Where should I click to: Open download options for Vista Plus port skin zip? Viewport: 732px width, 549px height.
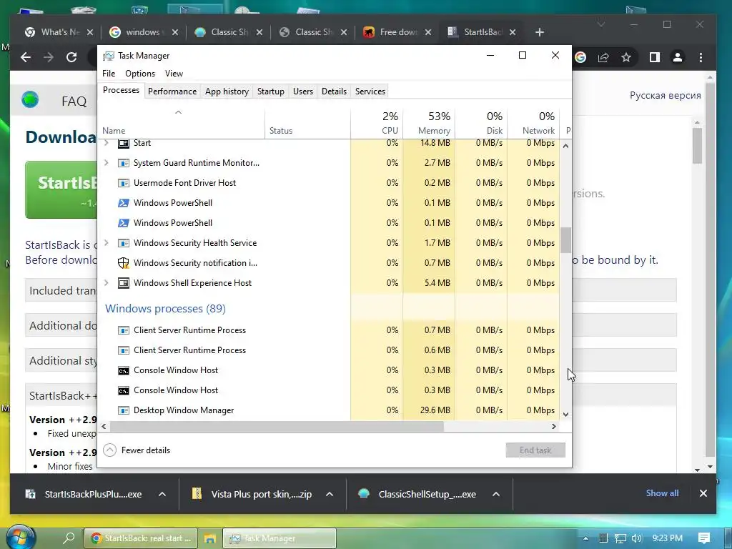330,494
